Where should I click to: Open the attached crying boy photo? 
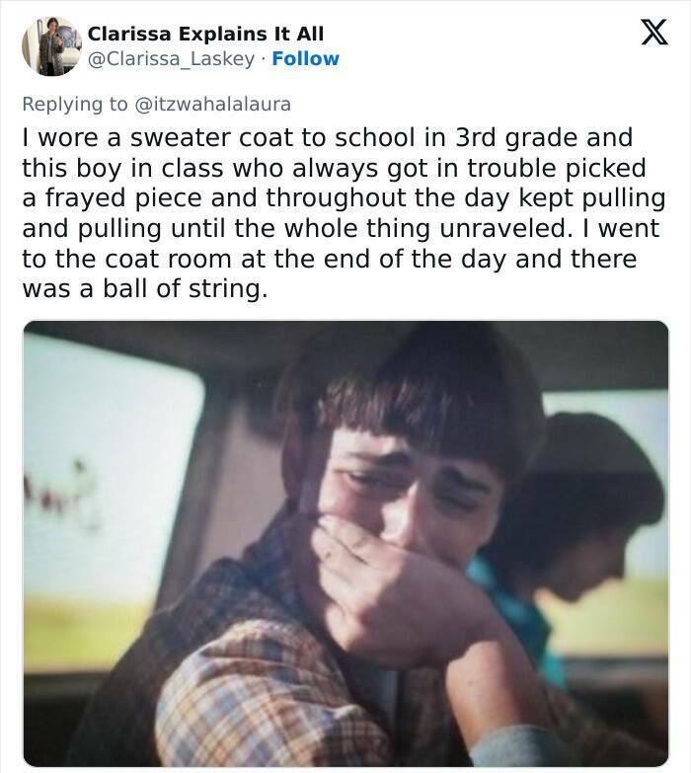(x=345, y=544)
